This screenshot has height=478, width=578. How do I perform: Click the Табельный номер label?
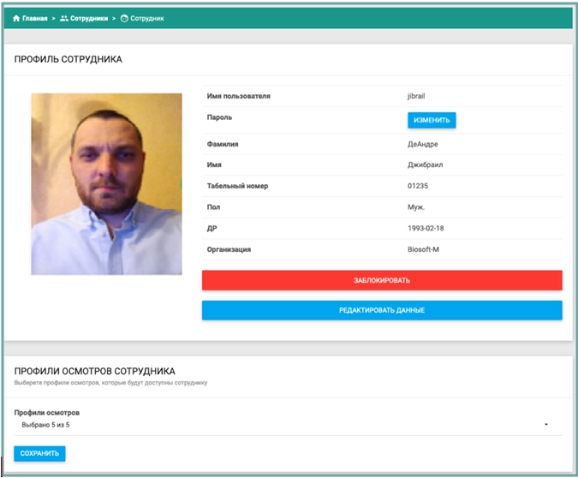pos(237,186)
